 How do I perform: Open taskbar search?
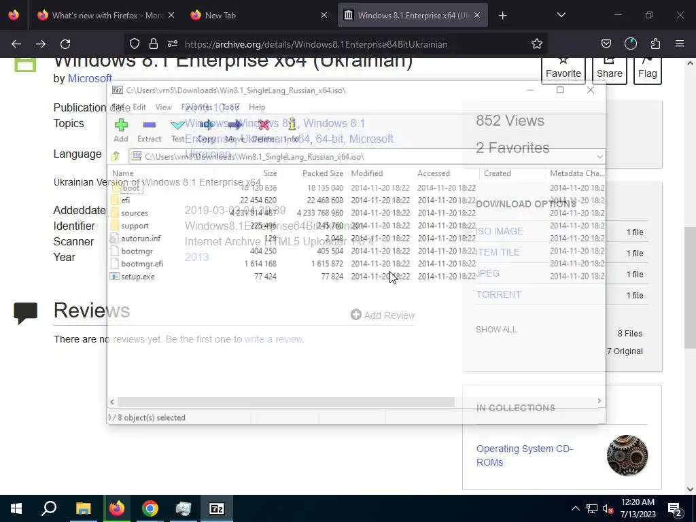(49, 508)
